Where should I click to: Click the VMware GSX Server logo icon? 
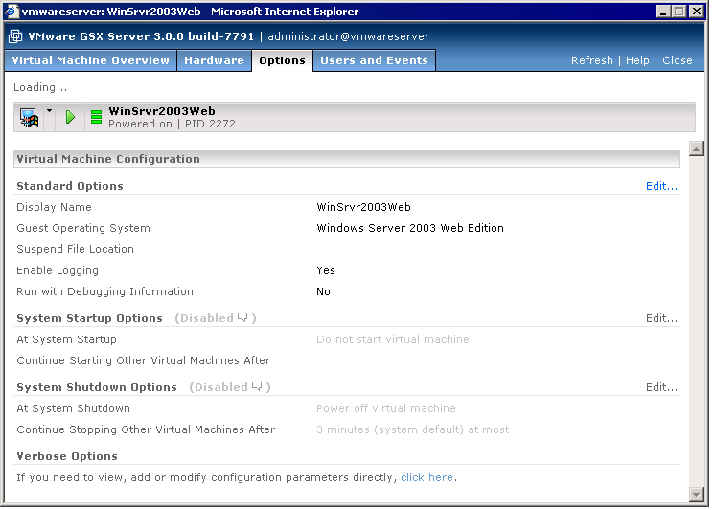point(15,36)
